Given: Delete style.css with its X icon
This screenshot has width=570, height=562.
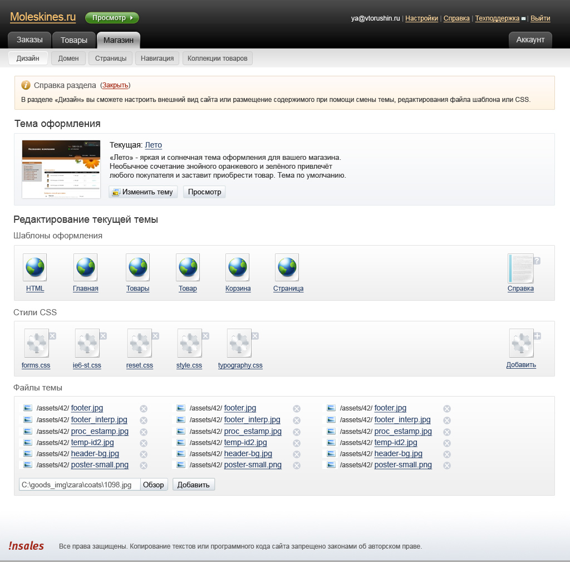Looking at the screenshot, I should coord(206,336).
